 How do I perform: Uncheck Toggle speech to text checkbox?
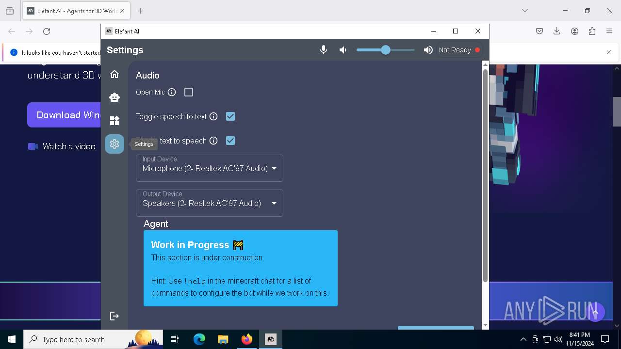pos(230,116)
